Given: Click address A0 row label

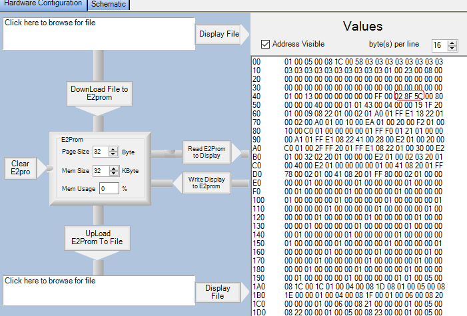Looking at the screenshot, I should (256, 148).
